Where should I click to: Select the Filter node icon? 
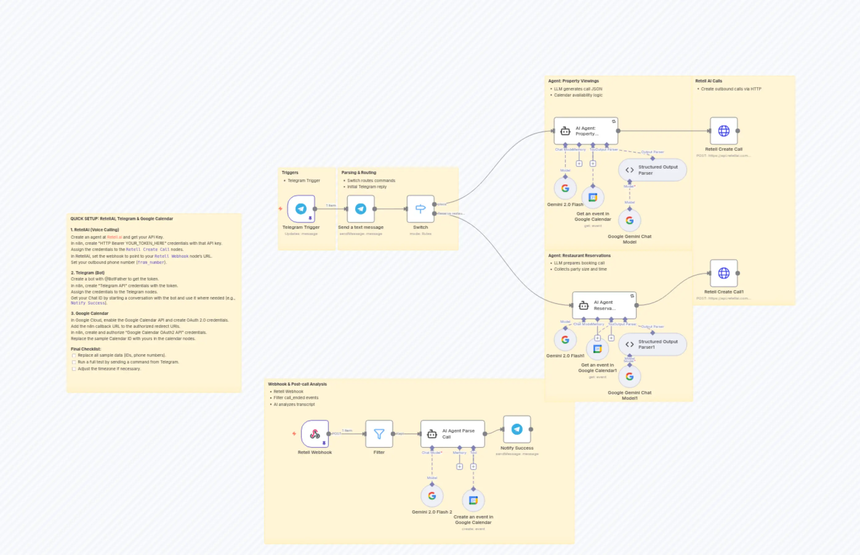coord(379,434)
